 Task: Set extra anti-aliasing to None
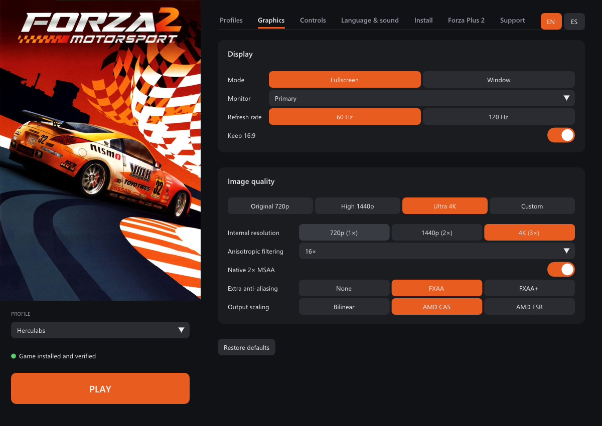pyautogui.click(x=344, y=288)
